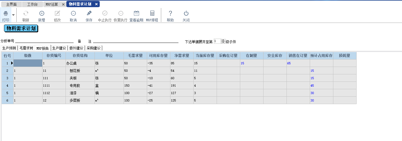Click the 存货编号 1112 cell
Image resolution: width=402 pixels, height=141 pixels.
54,93
